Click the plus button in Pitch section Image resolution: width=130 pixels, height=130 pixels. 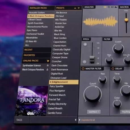(85, 44)
